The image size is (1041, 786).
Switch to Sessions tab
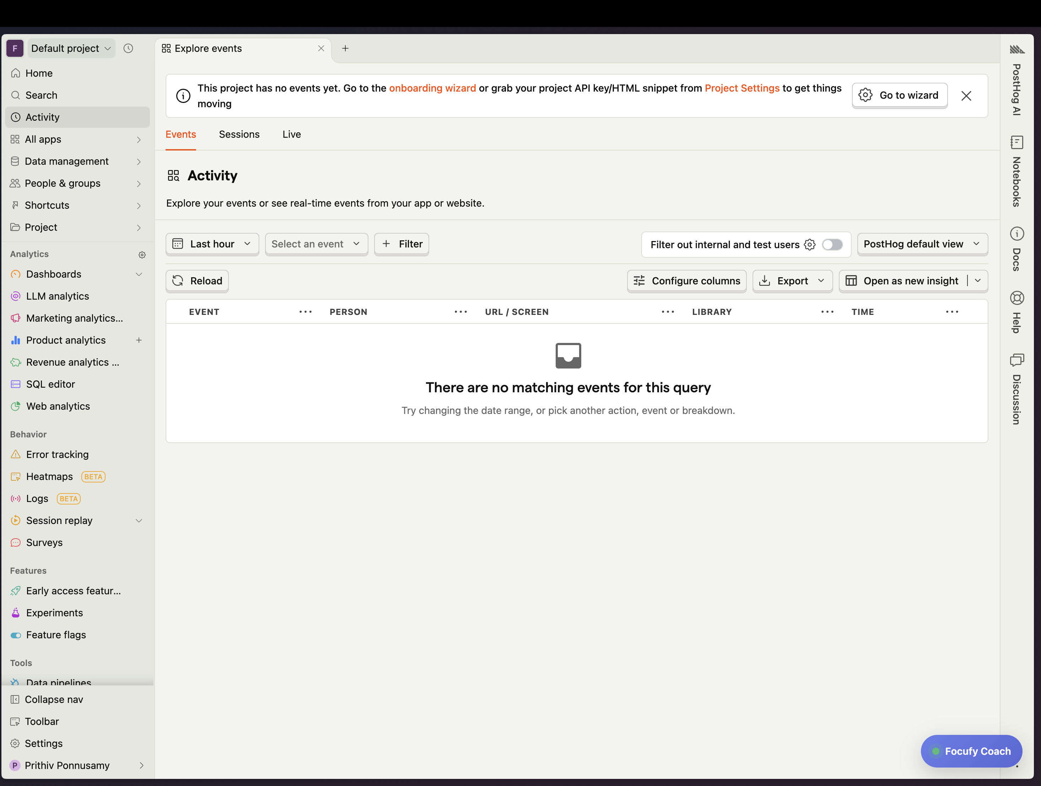tap(239, 135)
